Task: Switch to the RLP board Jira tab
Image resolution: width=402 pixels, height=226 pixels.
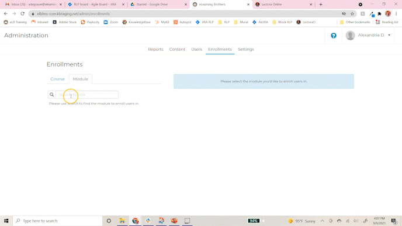Action: pyautogui.click(x=96, y=4)
